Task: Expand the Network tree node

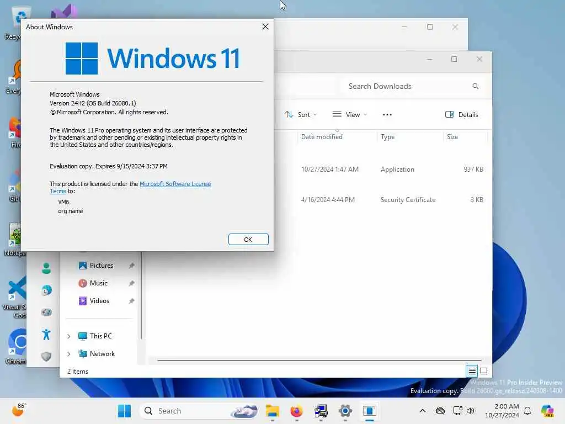Action: (69, 354)
